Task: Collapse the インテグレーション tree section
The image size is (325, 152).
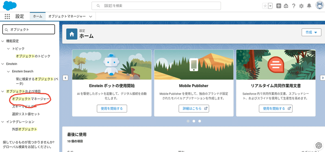Action: point(3,122)
